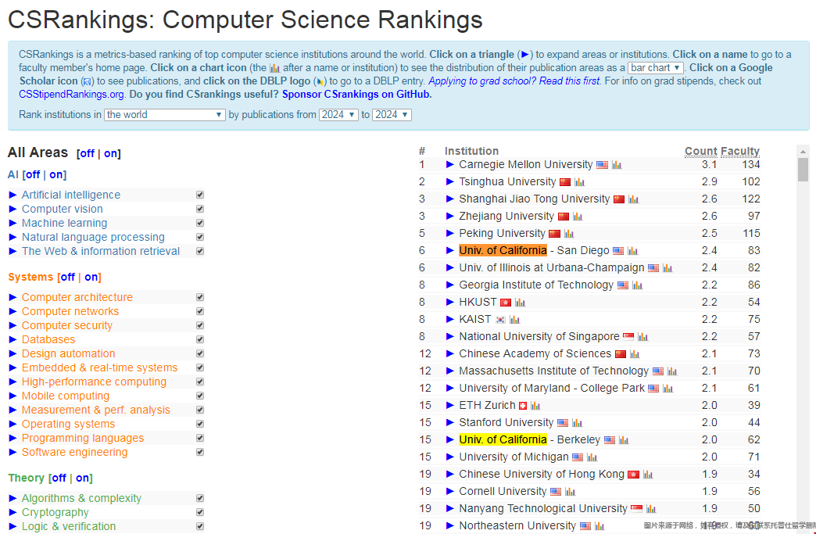Click Sponsor CSrankings on GitHub link
The image size is (816, 534).
tap(357, 95)
